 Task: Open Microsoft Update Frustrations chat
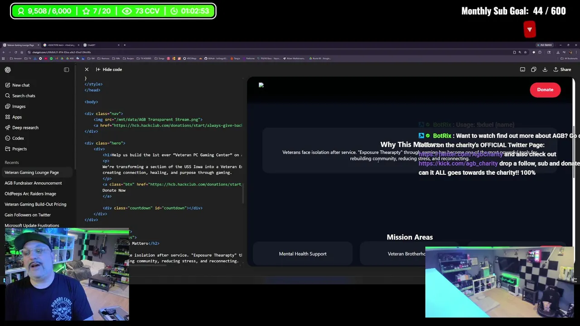[x=32, y=225]
